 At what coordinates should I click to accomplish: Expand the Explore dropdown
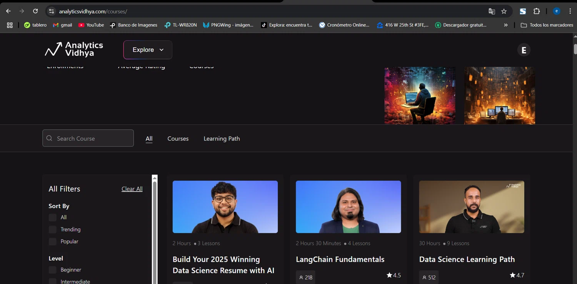coord(148,50)
